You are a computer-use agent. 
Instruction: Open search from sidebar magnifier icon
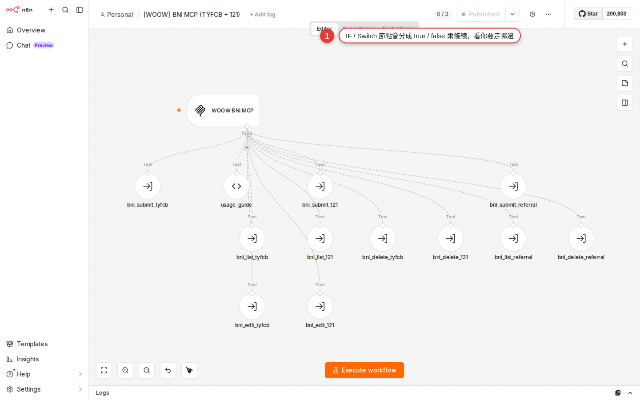point(65,10)
